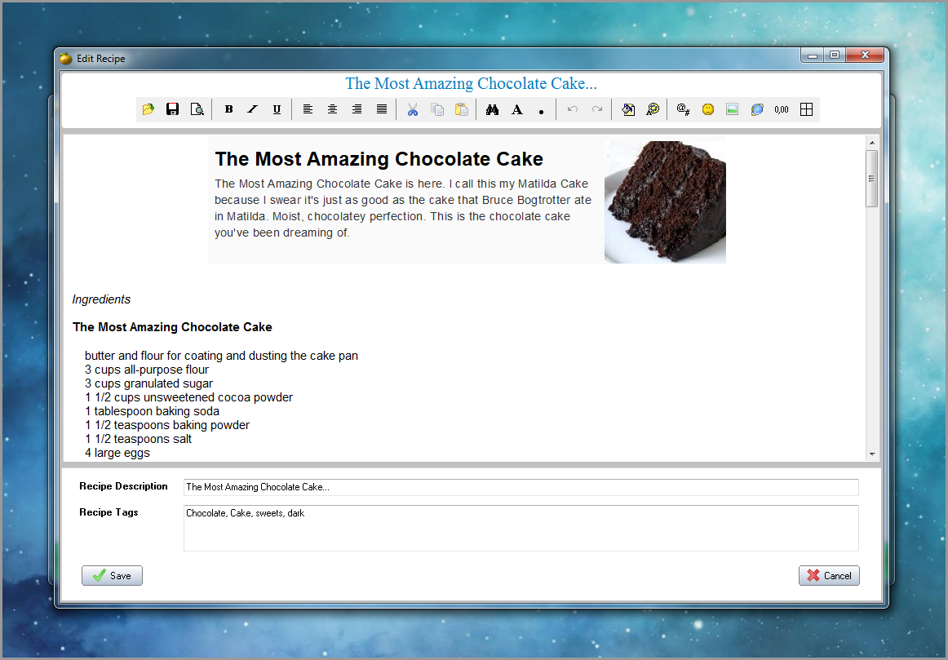Open print preview from the toolbar
The image size is (948, 660).
(197, 109)
